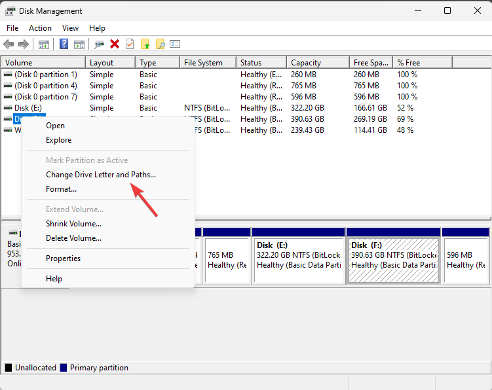This screenshot has height=390, width=492.
Task: Click the blue Primary partition legend swatch
Action: (64, 368)
